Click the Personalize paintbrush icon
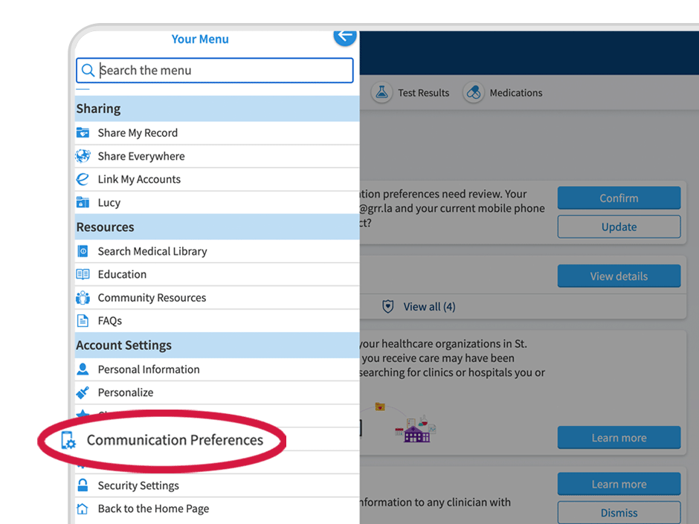This screenshot has height=524, width=699. 83,392
